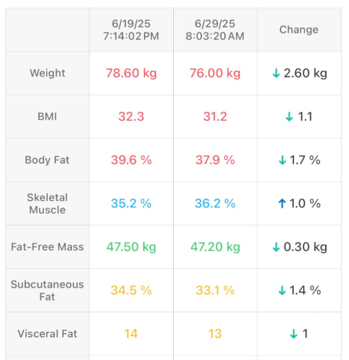Tap the Body Fat row label
This screenshot has width=349, height=360.
tap(47, 160)
